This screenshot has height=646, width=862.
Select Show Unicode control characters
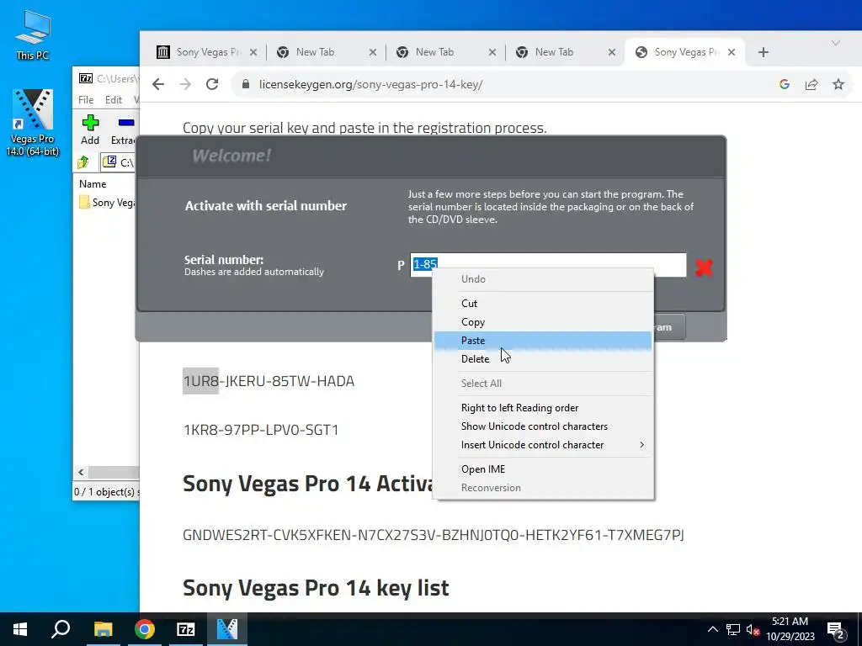coord(543,426)
